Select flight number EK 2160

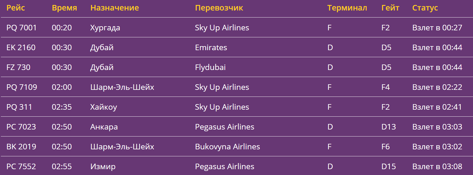[x=21, y=48]
